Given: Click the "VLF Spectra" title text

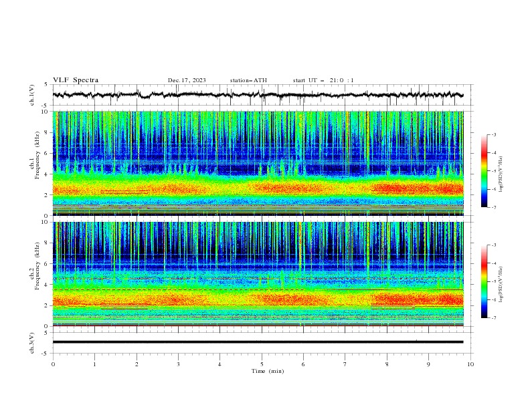Looking at the screenshot, I should [x=76, y=80].
